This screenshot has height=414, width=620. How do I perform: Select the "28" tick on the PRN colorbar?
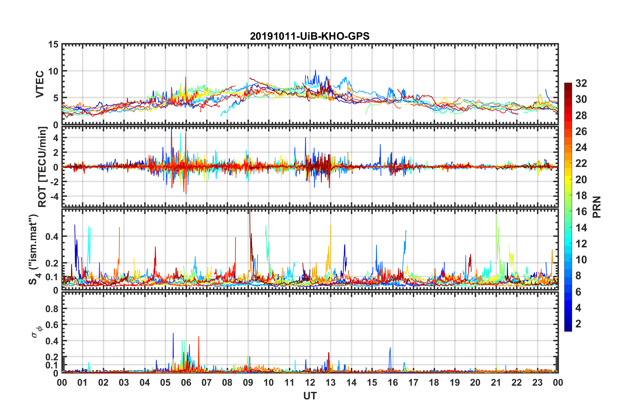coord(581,116)
